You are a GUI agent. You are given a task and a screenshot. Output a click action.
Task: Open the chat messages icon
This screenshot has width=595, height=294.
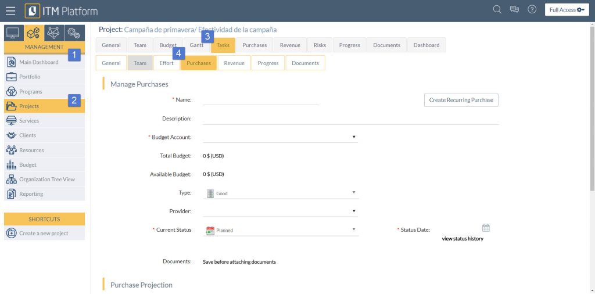click(514, 9)
